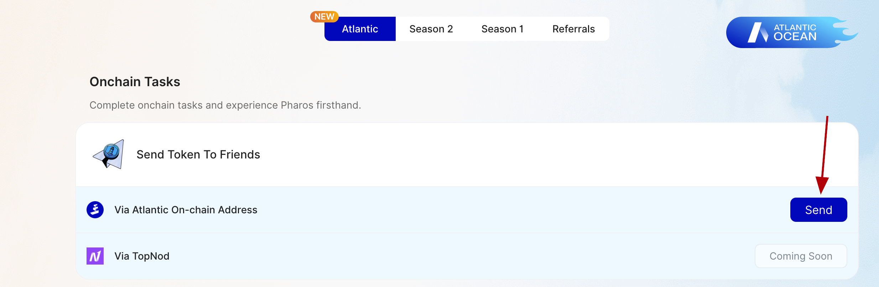879x287 pixels.
Task: Click the blue circular Atlantic on-chain icon
Action: point(95,210)
